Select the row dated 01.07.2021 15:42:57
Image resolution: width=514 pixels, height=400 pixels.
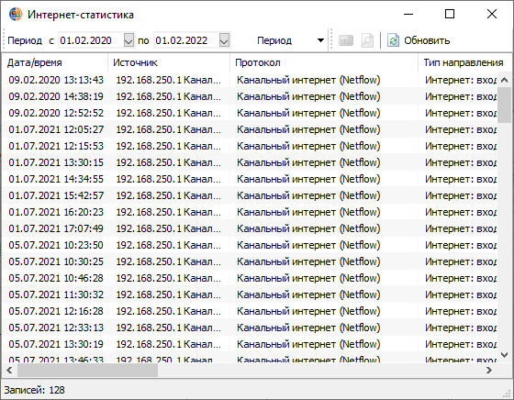point(250,195)
